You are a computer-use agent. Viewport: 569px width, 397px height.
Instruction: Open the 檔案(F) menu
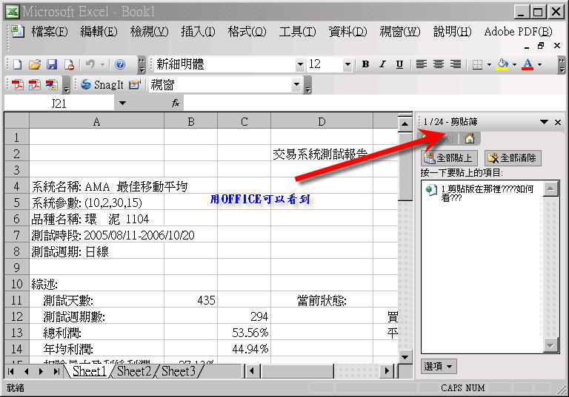pos(49,32)
